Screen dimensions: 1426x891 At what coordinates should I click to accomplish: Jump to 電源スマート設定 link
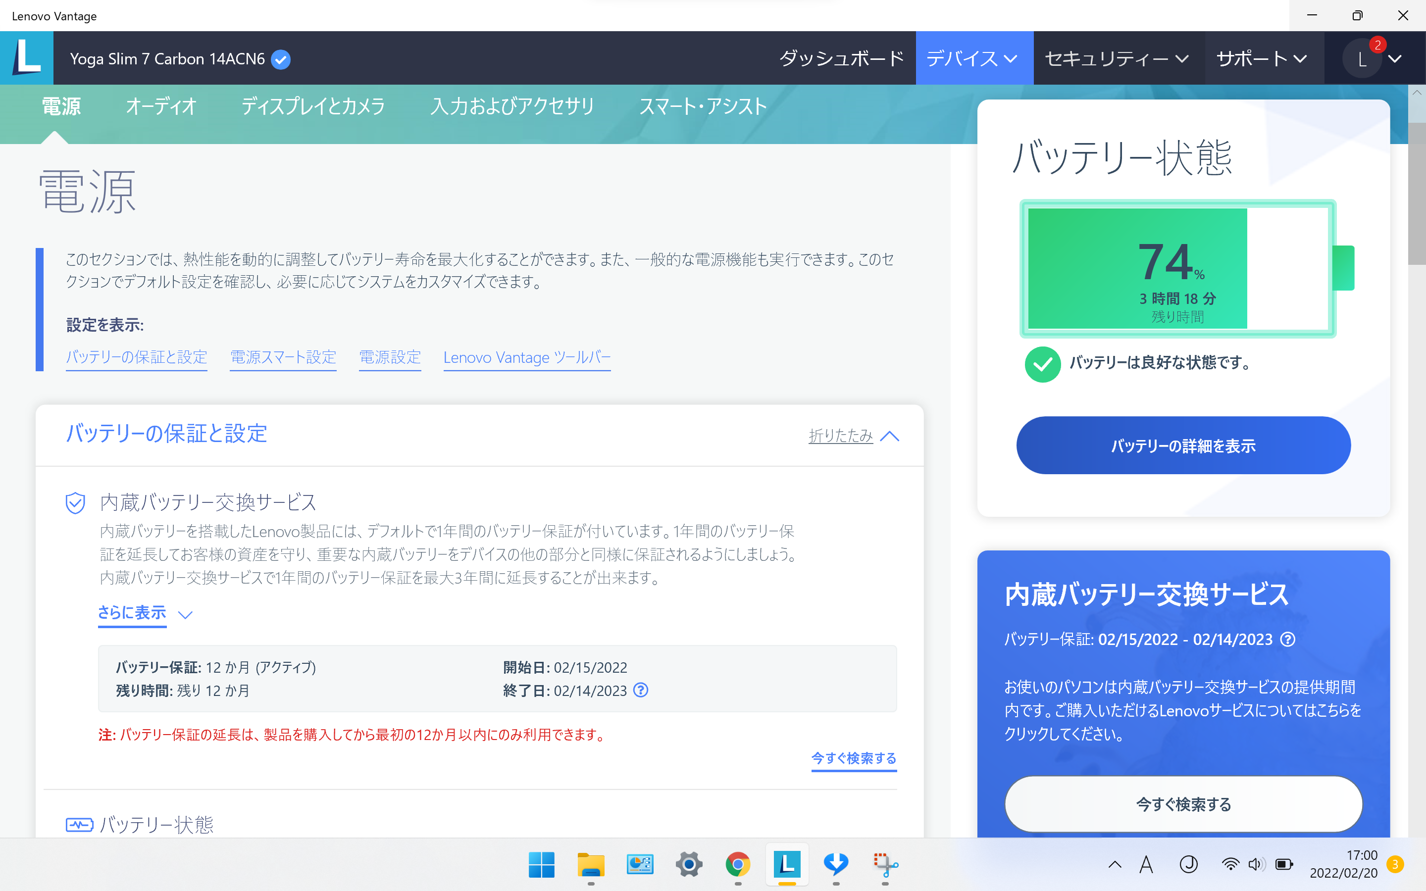click(283, 358)
